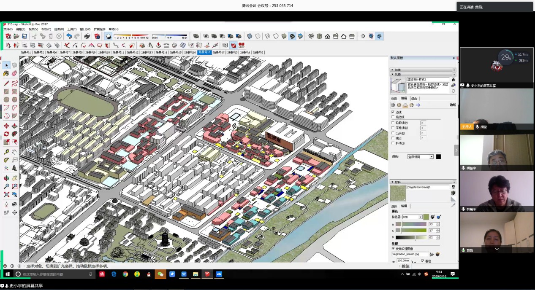Viewport: 535px width, 290px height.
Task: Uncheck the 边线 edges checkbox
Action: (393, 112)
